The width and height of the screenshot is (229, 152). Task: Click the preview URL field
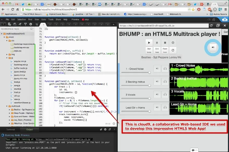[164, 26]
